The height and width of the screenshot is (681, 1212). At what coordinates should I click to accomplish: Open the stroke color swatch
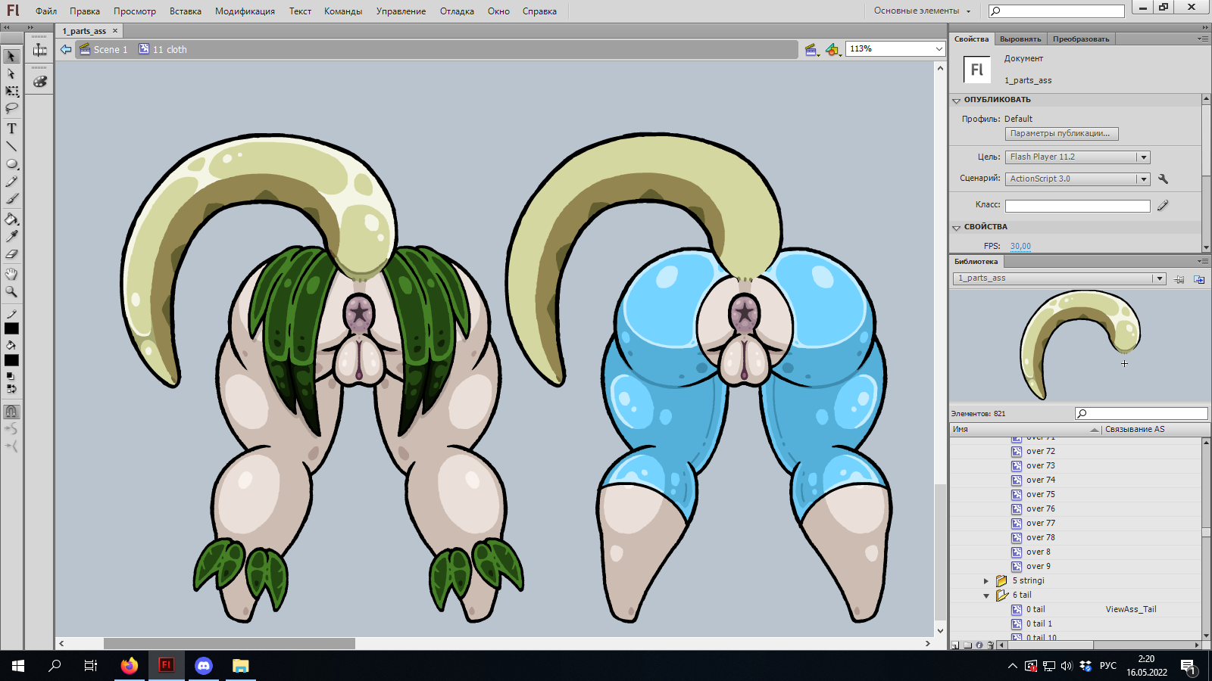11,328
